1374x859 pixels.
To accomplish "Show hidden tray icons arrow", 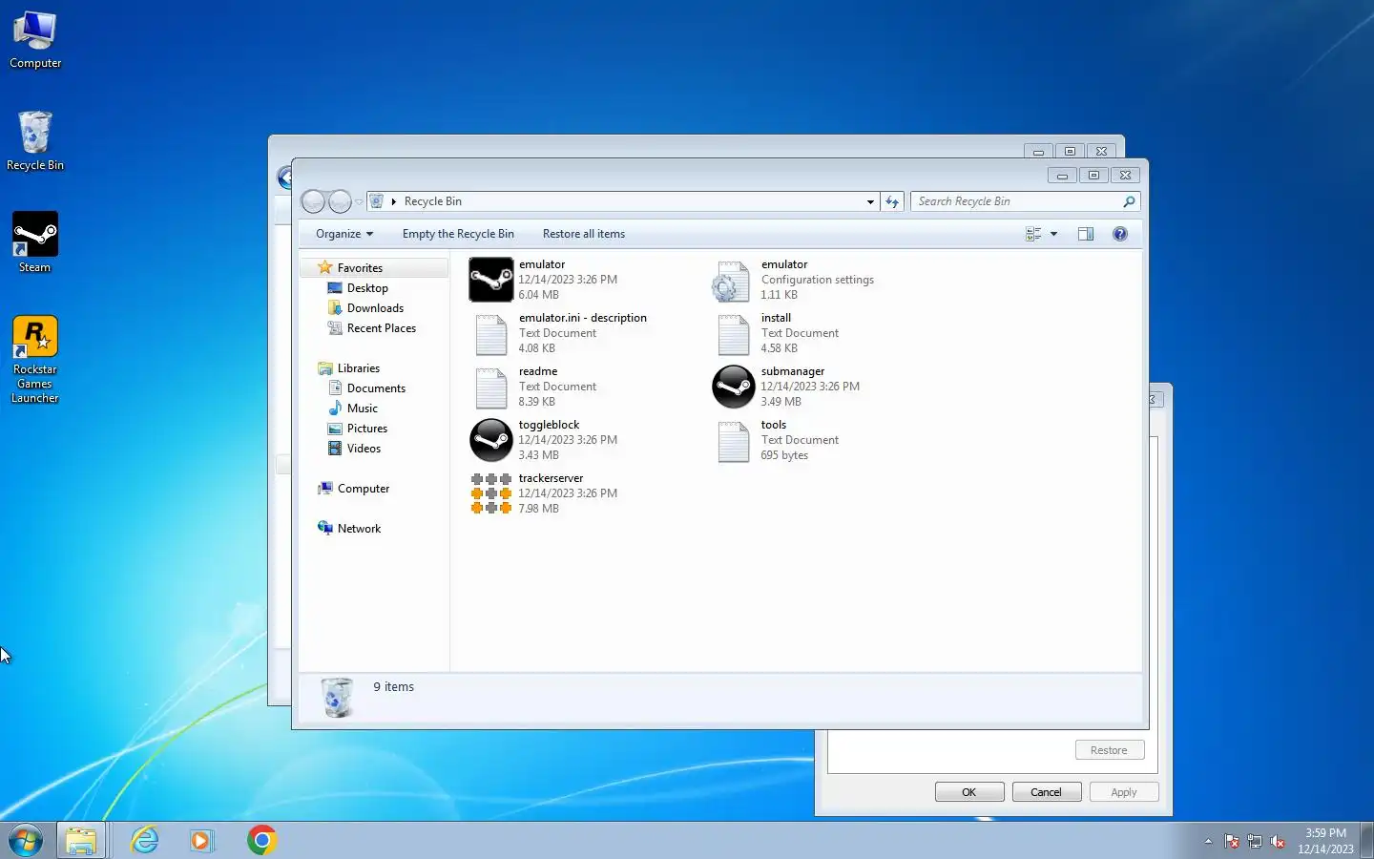I will [1208, 841].
